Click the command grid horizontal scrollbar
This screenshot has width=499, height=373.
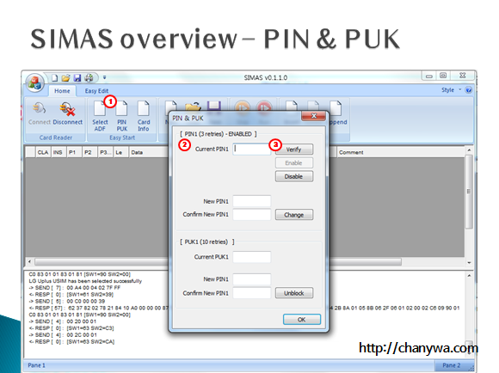click(x=218, y=262)
